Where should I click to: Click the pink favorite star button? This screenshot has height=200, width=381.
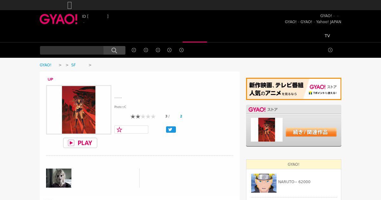tap(131, 130)
